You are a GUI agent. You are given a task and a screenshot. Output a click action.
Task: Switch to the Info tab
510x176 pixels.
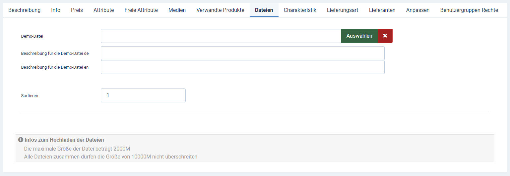point(56,10)
